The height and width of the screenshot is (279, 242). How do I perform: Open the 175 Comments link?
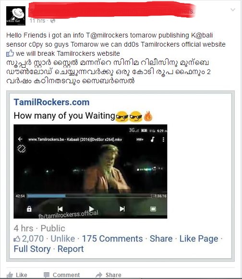112,239
